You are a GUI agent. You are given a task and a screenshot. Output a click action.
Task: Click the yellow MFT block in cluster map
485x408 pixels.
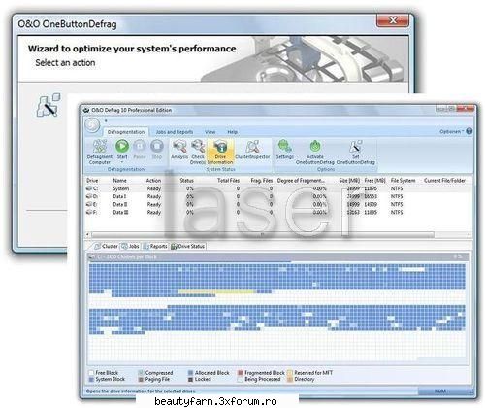pyautogui.click(x=216, y=292)
